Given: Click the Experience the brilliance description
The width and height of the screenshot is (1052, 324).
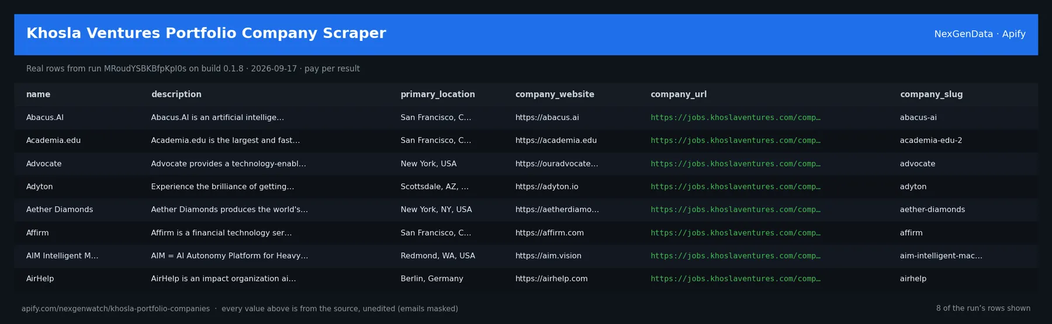Looking at the screenshot, I should tap(223, 186).
